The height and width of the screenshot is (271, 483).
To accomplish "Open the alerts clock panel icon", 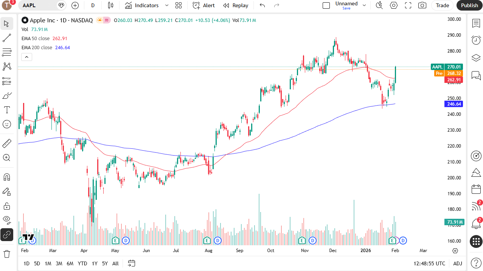I will click(476, 40).
